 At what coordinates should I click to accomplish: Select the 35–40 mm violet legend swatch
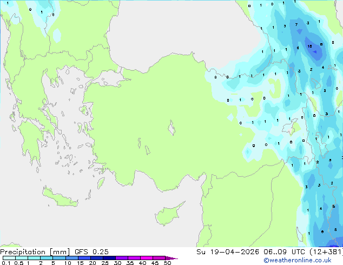coord(134,258)
